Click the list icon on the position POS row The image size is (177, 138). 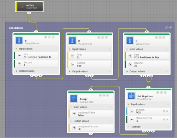(164, 111)
